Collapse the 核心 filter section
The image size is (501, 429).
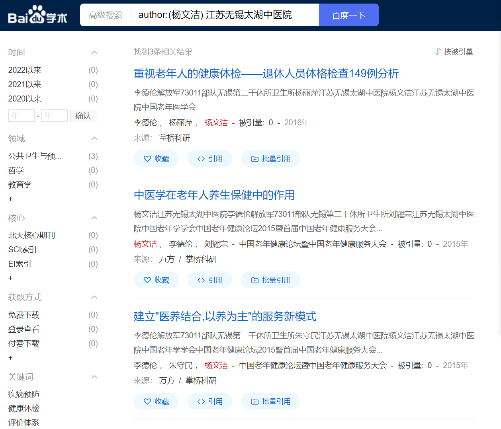click(x=94, y=218)
